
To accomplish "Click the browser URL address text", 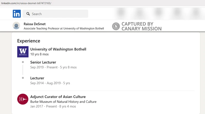I will click(26, 3).
